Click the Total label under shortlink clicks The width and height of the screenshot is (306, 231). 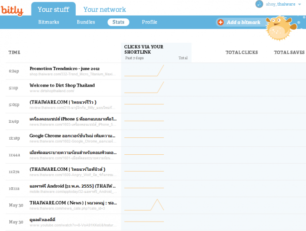point(183,58)
